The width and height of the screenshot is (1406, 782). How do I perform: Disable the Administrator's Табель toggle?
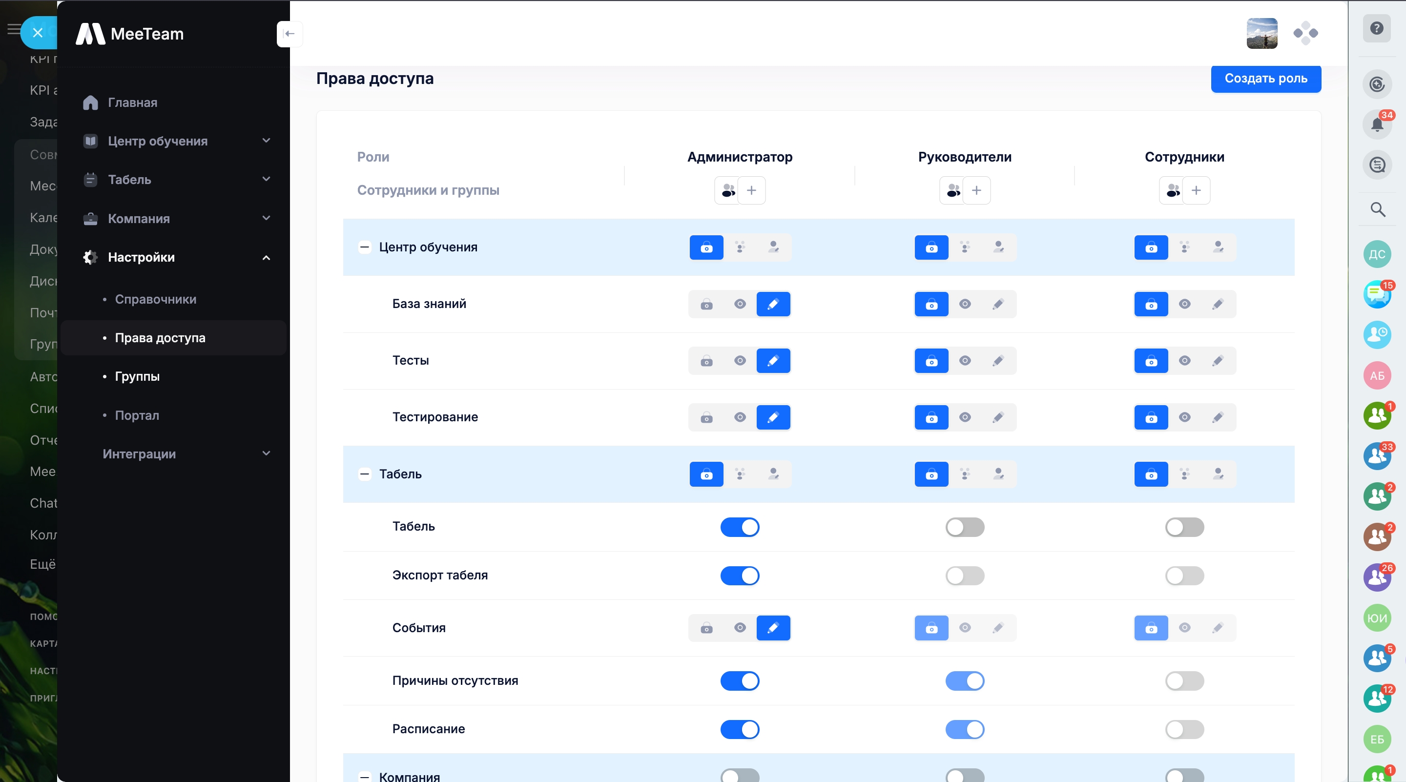point(740,527)
